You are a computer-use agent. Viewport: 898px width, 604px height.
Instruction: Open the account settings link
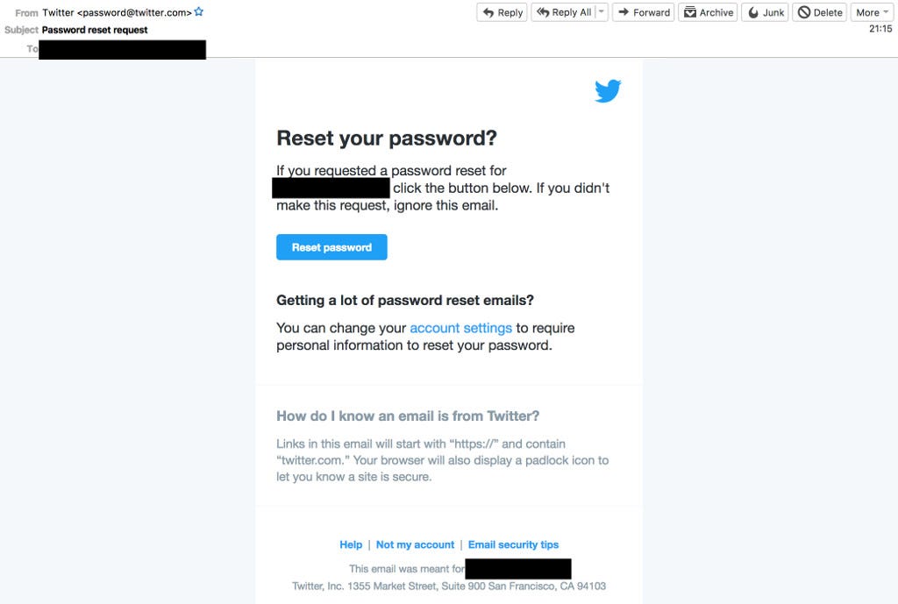(460, 328)
